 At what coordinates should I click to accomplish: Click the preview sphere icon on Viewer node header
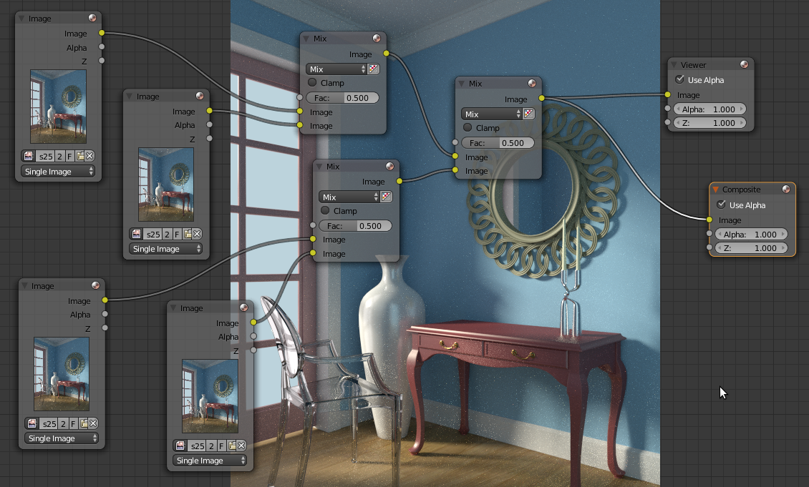tap(745, 64)
